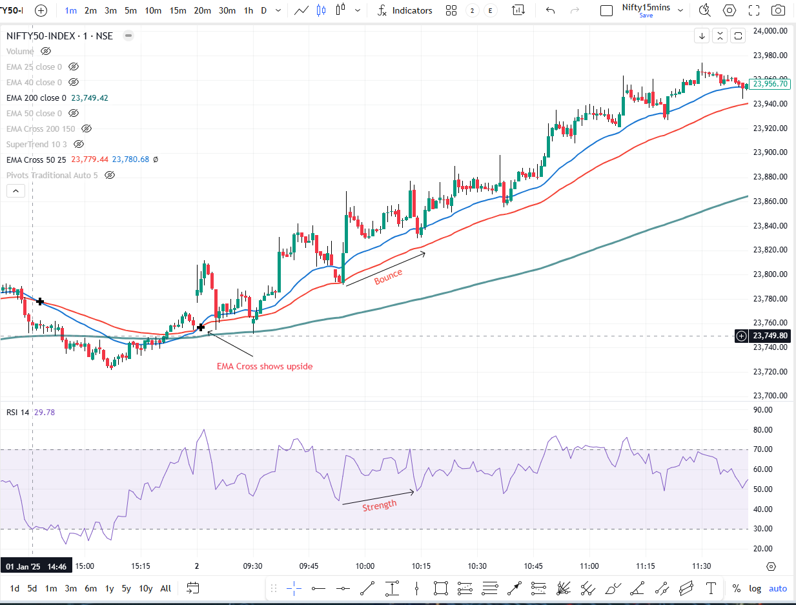Select the 5d date range
Viewport: 796px width, 605px height.
click(32, 588)
